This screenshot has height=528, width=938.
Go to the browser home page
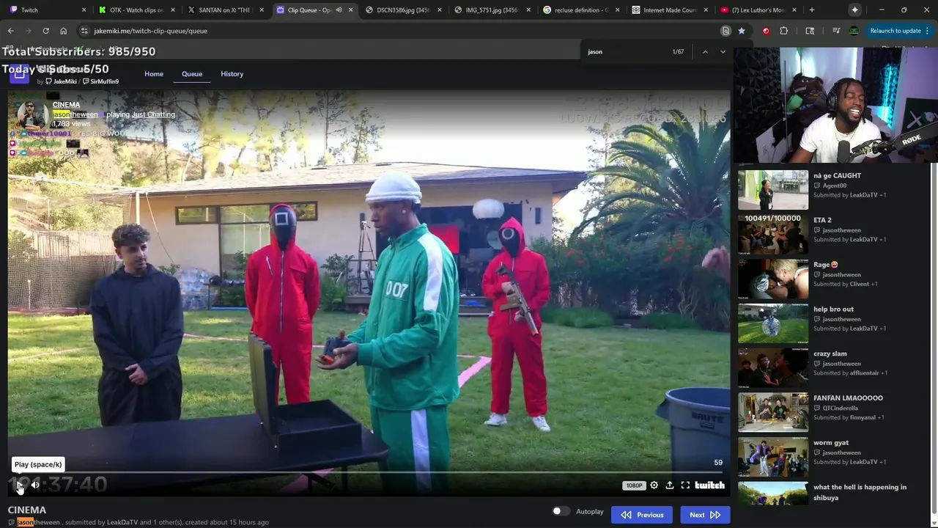[63, 31]
